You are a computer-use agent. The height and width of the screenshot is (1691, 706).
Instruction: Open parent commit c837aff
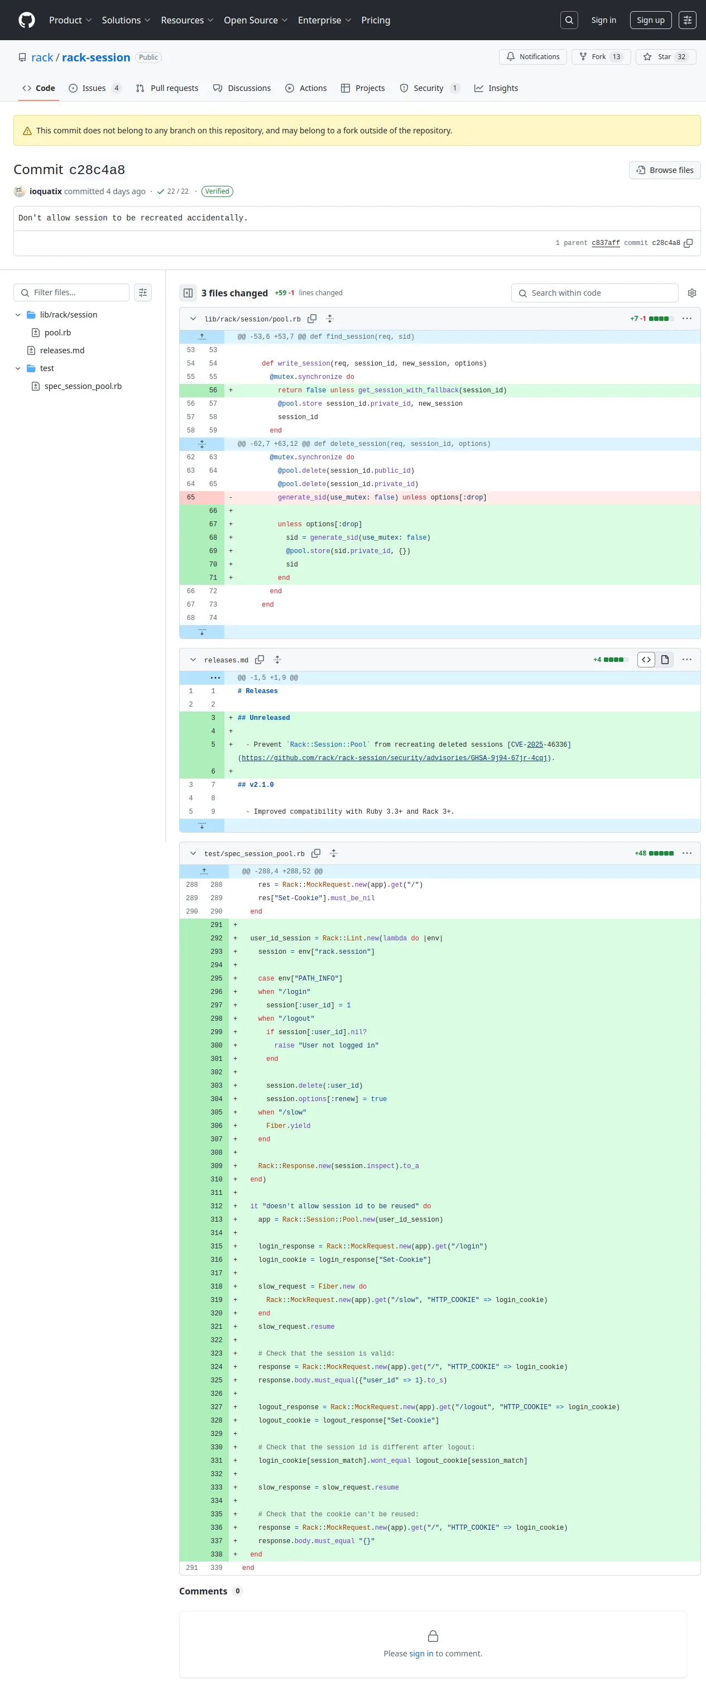tap(606, 243)
